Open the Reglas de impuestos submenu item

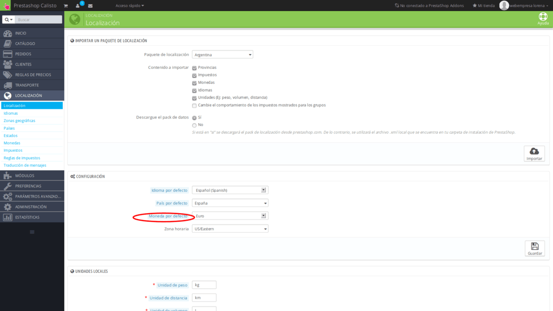pos(22,158)
